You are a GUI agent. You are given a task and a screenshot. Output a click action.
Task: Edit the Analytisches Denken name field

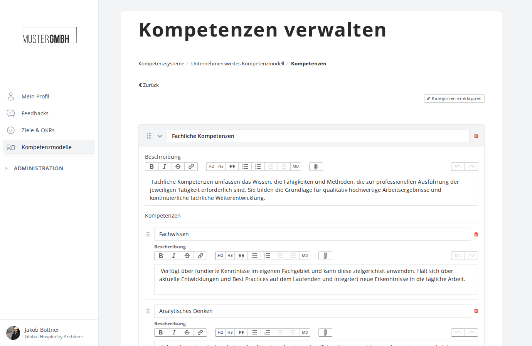[x=313, y=311]
